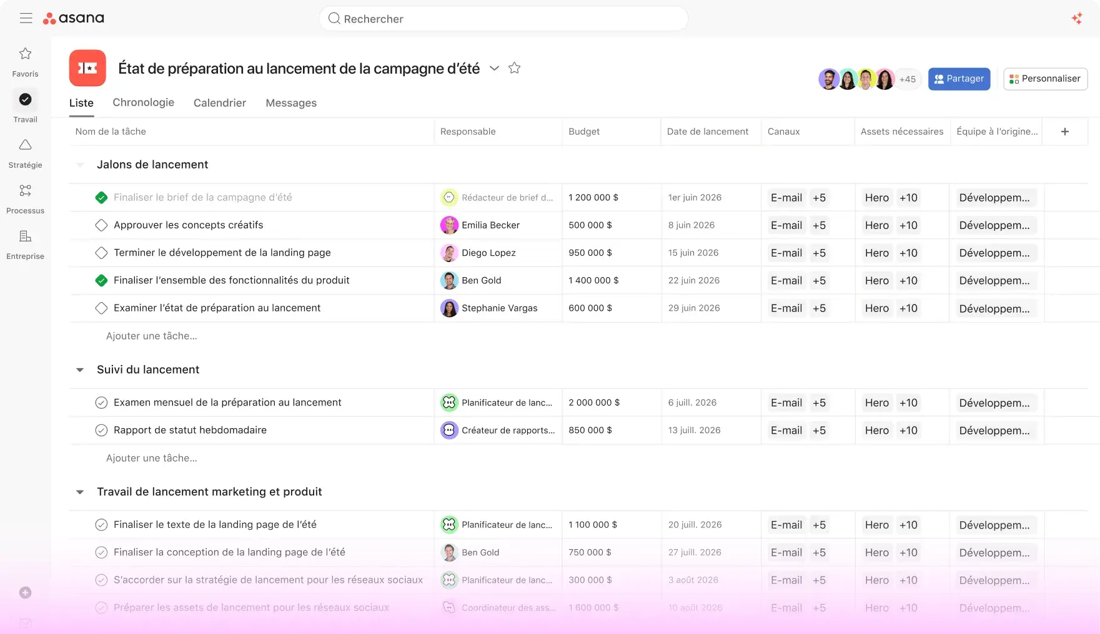The image size is (1100, 634).
Task: Click Emilia Becker's avatar
Action: coord(449,225)
